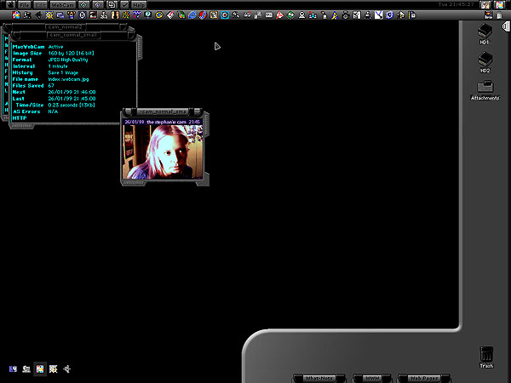Open the WebCam menu
The height and width of the screenshot is (383, 511).
62,5
